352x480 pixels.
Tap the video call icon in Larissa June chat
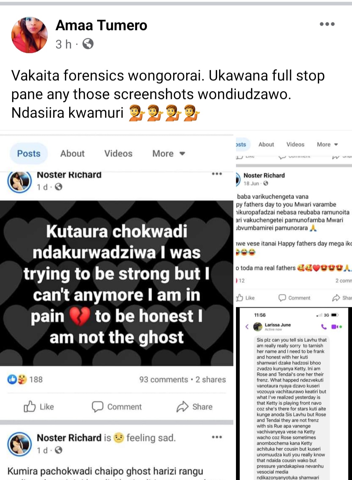pos(336,327)
